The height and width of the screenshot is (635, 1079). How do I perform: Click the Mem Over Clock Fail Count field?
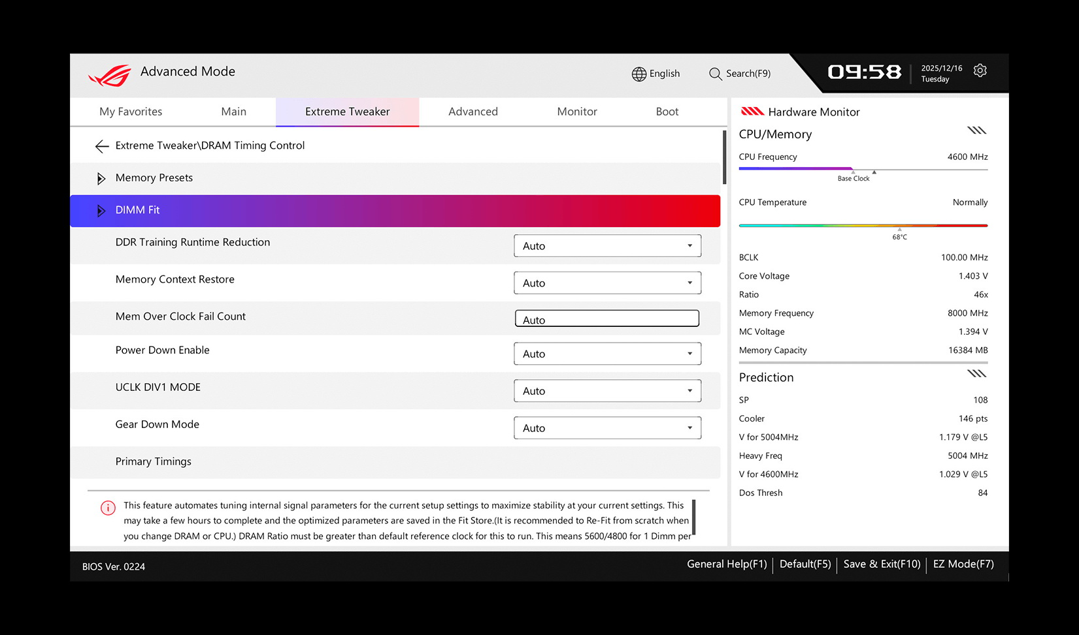(606, 318)
